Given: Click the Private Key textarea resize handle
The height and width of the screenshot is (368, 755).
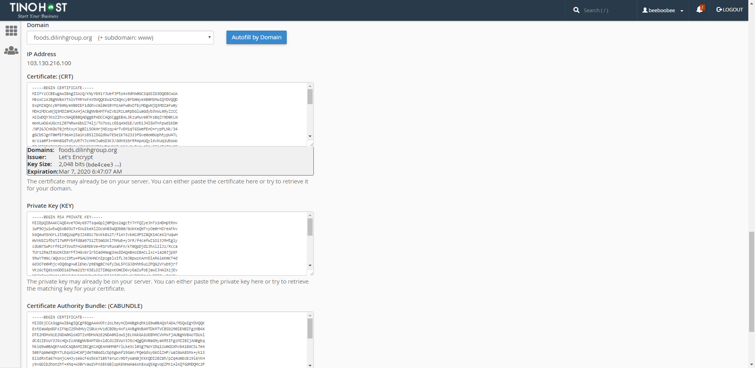Looking at the screenshot, I should tap(311, 273).
